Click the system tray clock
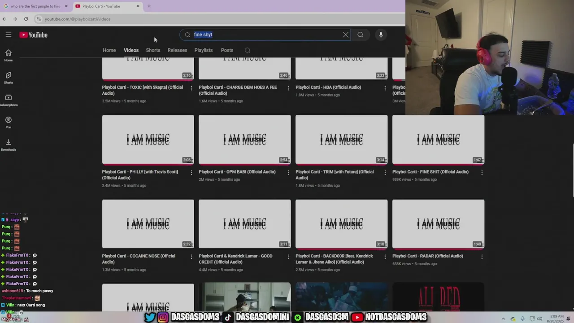This screenshot has width=574, height=323. pyautogui.click(x=555, y=319)
